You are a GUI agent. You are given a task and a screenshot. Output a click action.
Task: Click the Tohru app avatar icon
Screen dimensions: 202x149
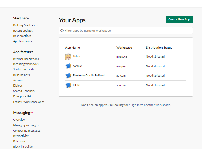coord(68,56)
